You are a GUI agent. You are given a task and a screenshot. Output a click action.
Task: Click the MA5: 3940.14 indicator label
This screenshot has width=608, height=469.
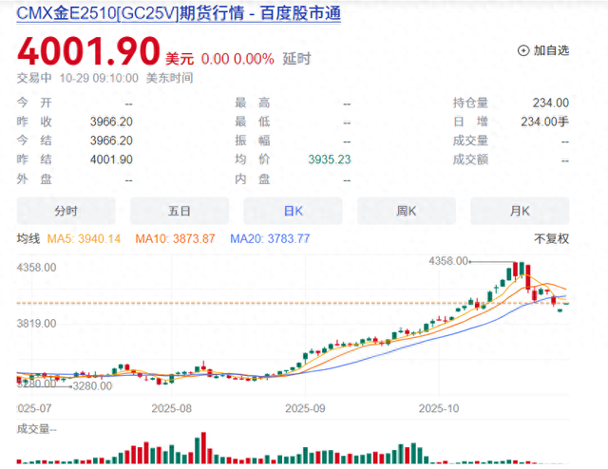click(x=84, y=238)
